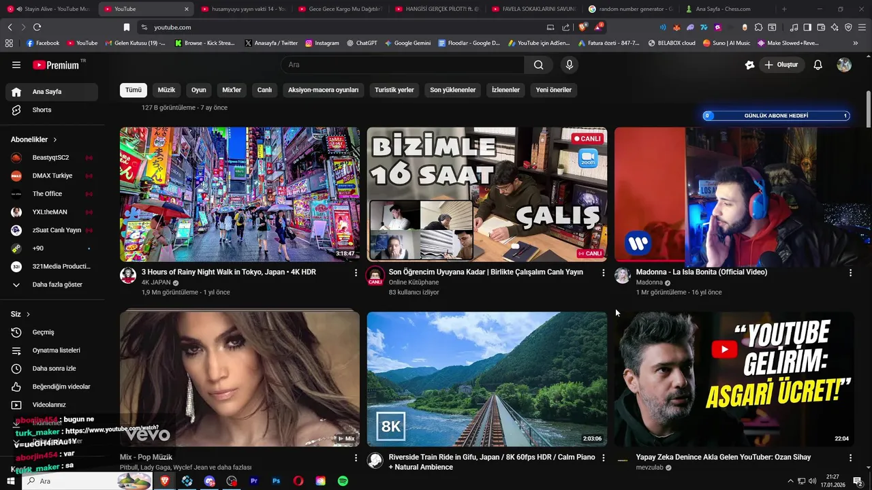
Task: Bookmark this page icon in address bar
Action: coord(126,27)
